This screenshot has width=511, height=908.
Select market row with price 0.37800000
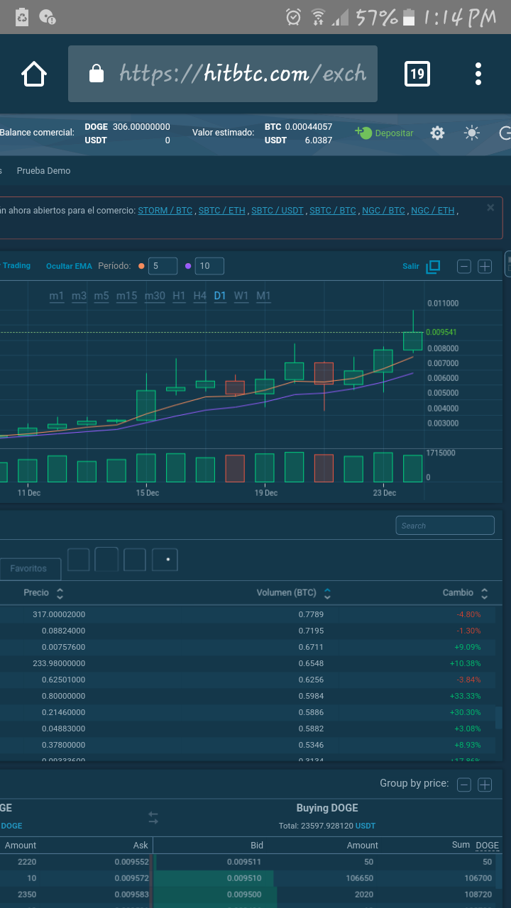(x=248, y=745)
